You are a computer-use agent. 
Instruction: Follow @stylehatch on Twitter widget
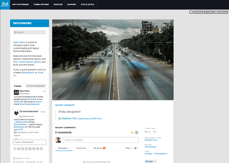pyautogui.click(x=36, y=86)
